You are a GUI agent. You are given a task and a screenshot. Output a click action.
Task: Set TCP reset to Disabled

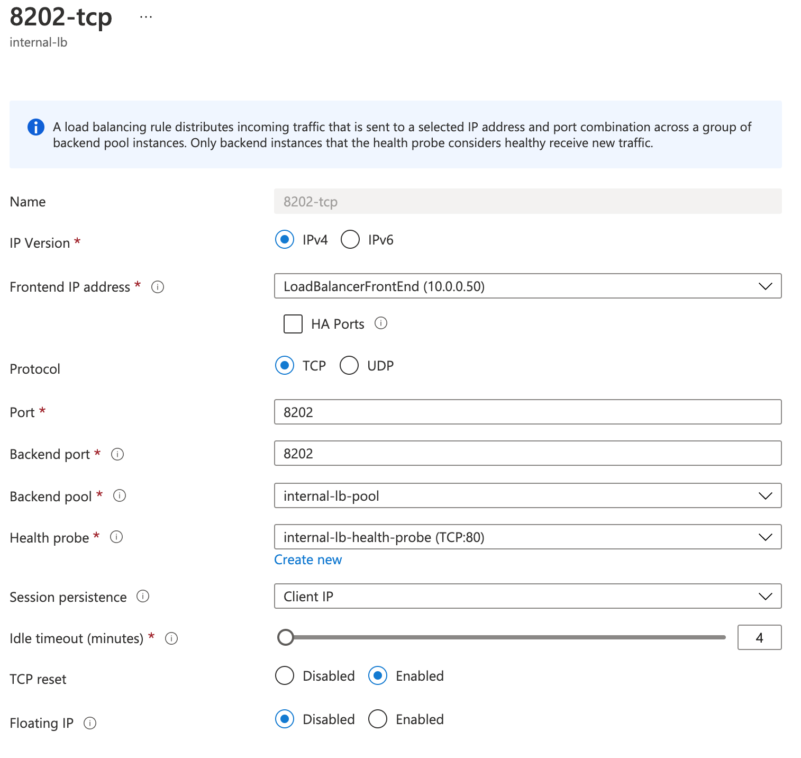285,675
